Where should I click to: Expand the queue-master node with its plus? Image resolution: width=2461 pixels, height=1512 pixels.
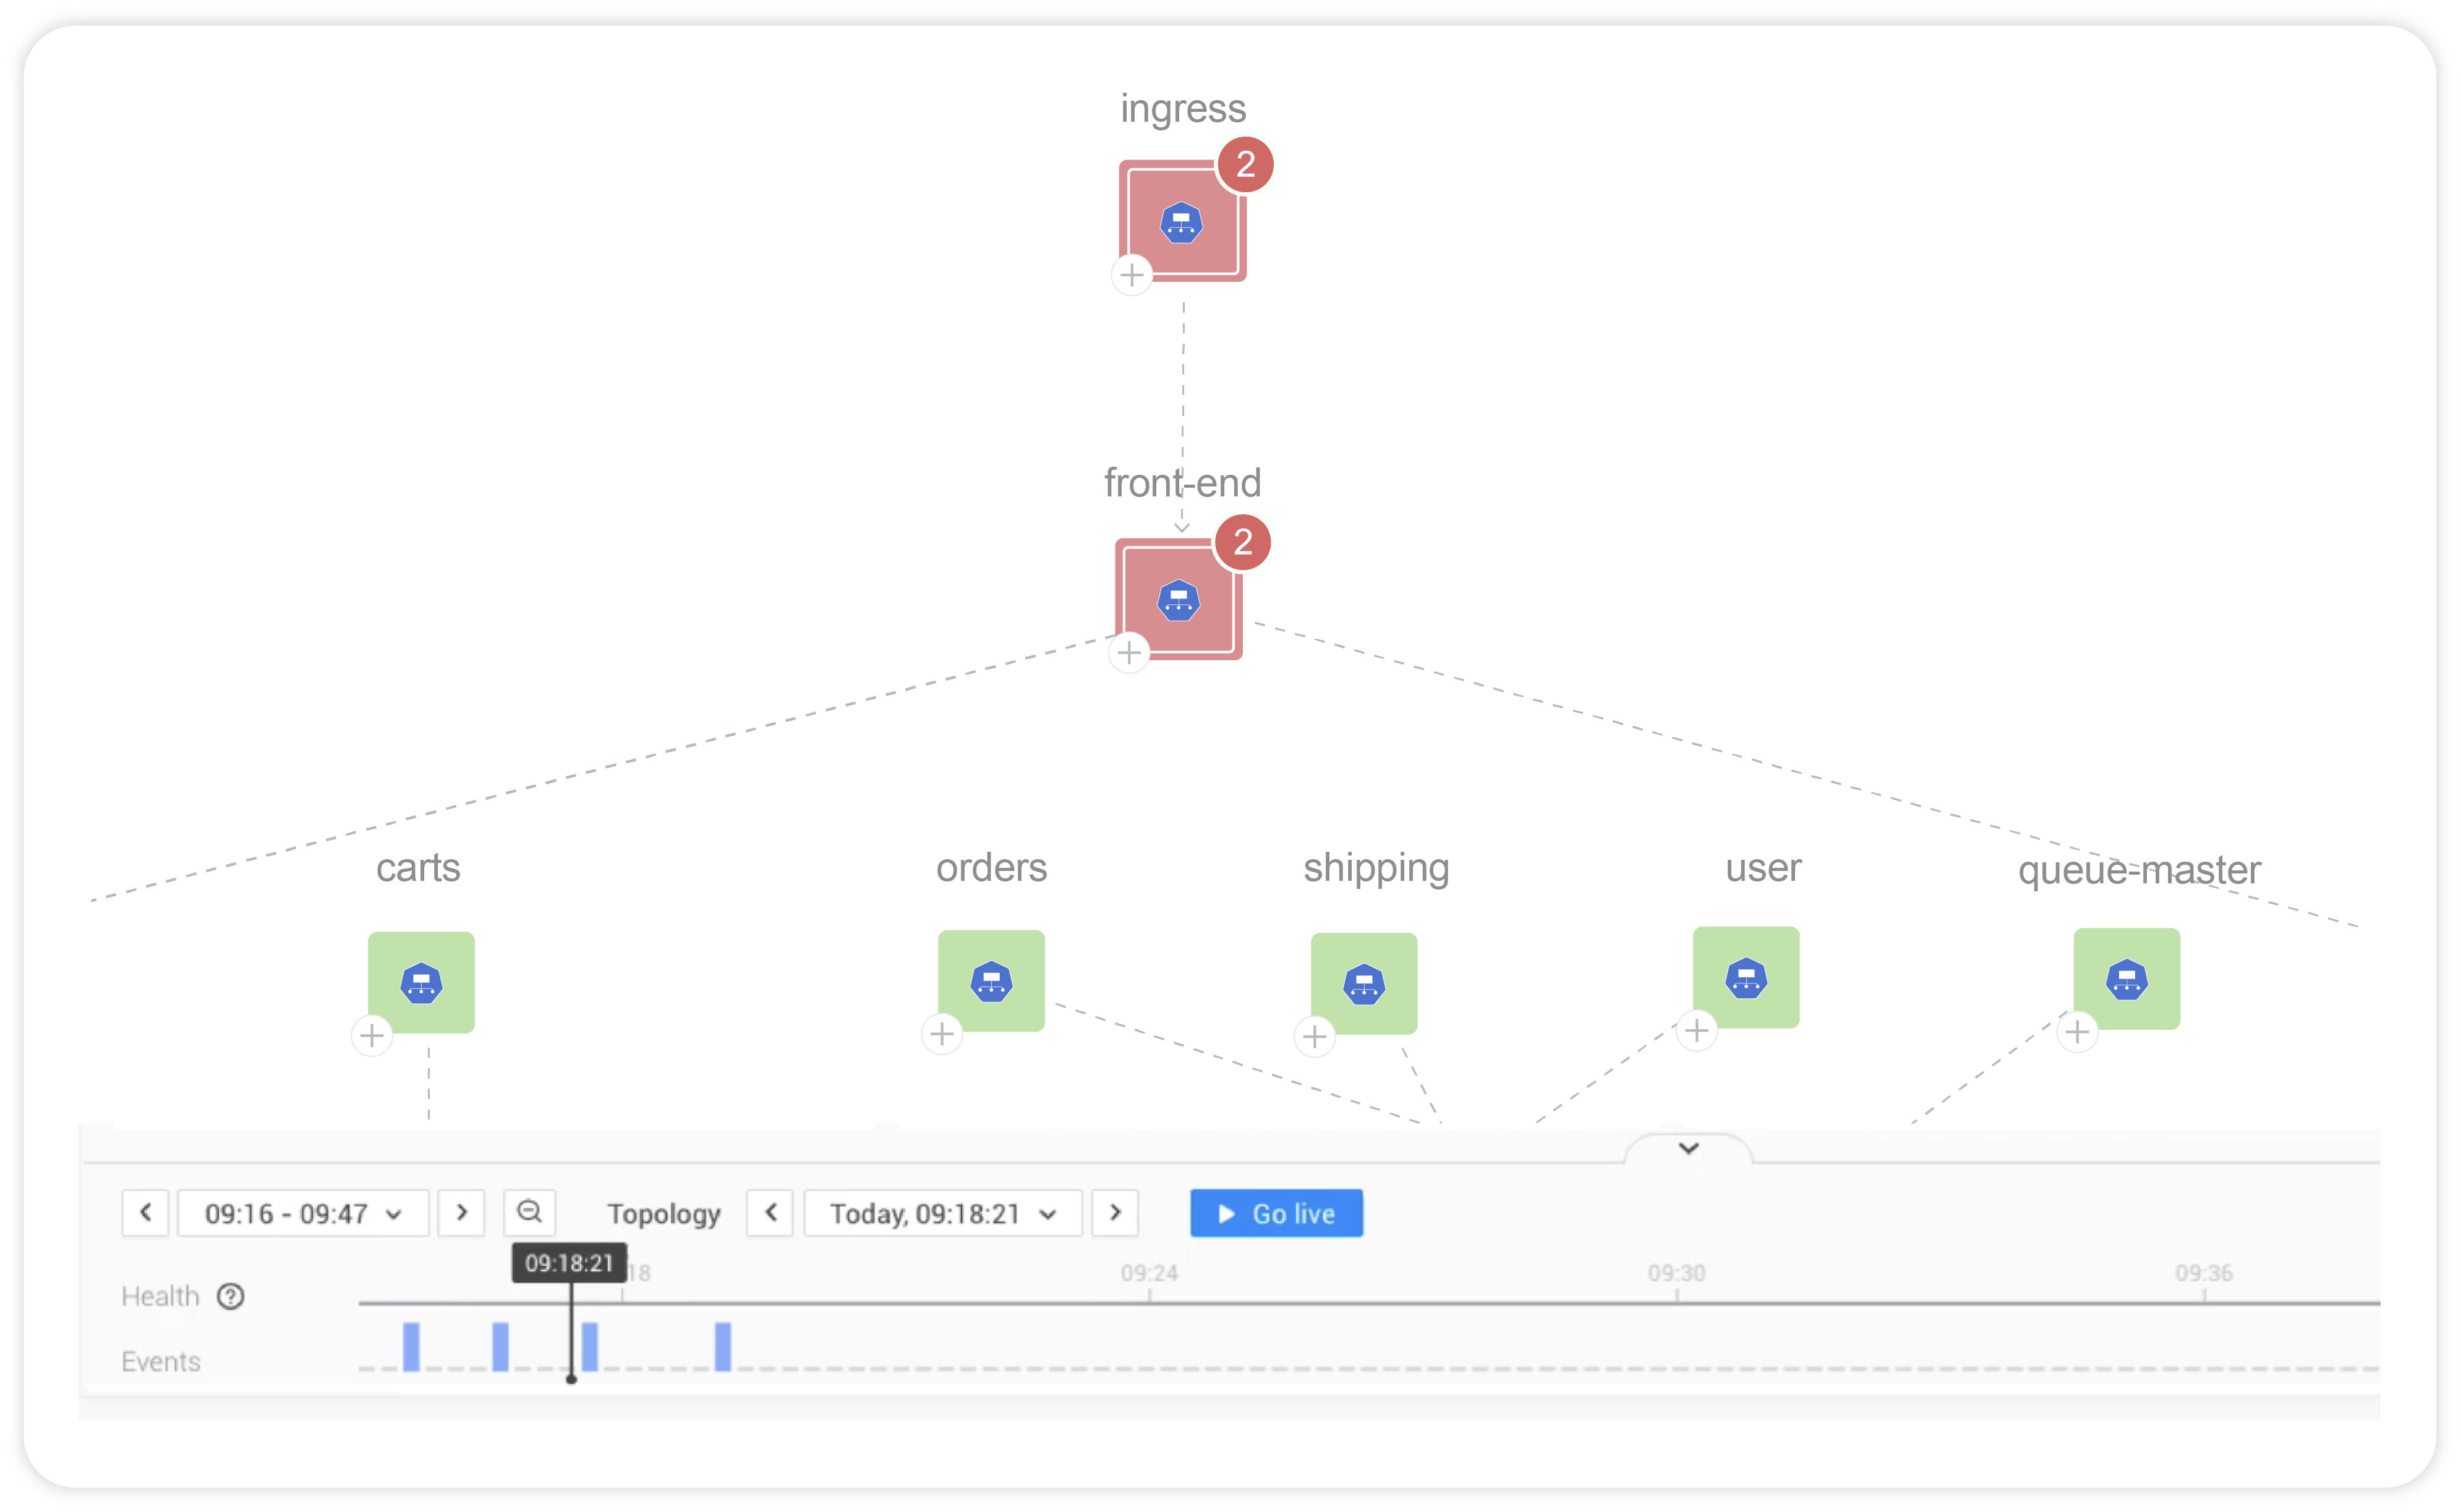click(2078, 1031)
